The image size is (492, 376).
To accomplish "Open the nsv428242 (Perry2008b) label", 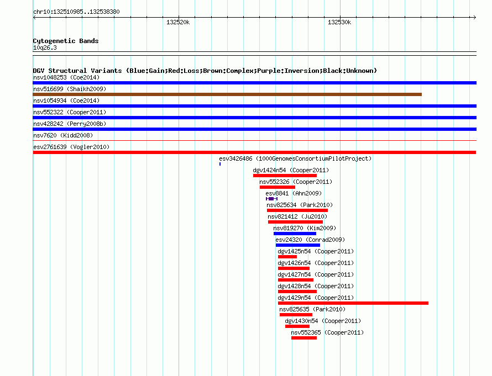I will [70, 124].
